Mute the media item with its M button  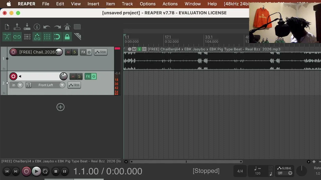pyautogui.click(x=134, y=49)
